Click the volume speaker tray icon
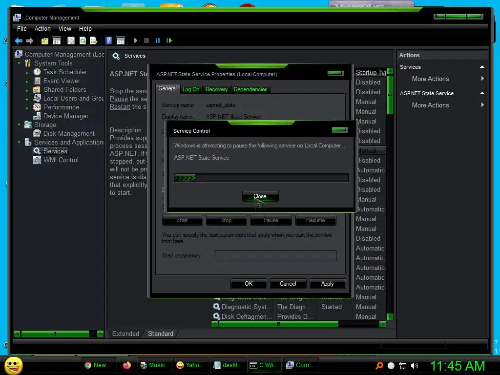This screenshot has height=375, width=500. pos(414,366)
